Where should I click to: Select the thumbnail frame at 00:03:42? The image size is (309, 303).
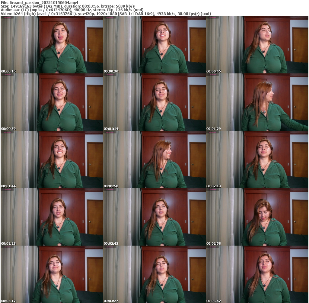pyautogui.click(x=257, y=274)
